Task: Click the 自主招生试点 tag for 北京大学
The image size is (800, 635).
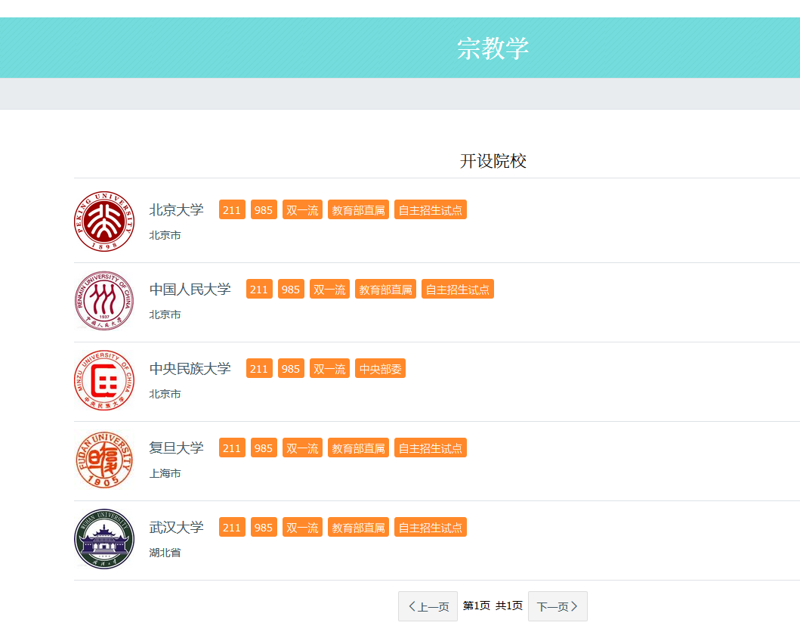Action: pyautogui.click(x=430, y=210)
